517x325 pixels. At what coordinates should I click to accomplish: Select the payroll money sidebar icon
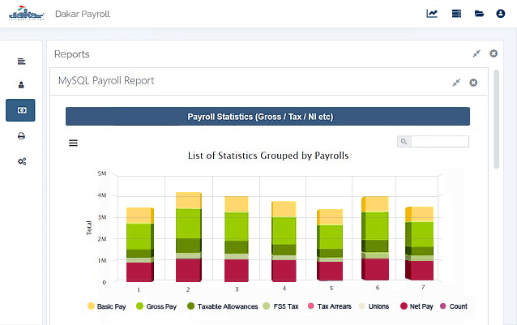click(20, 110)
